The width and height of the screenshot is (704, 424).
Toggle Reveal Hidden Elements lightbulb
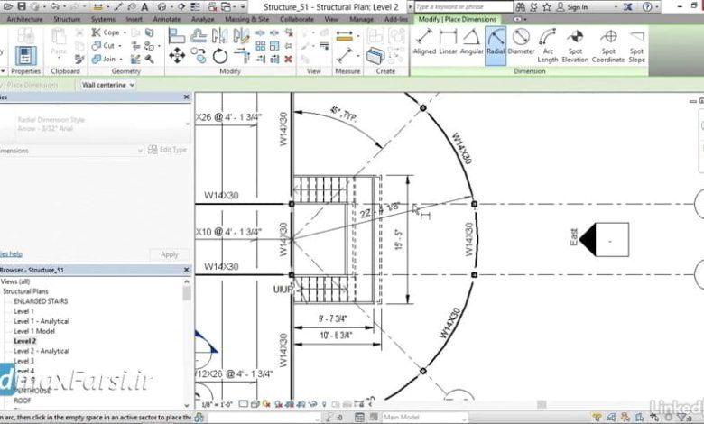click(x=324, y=404)
